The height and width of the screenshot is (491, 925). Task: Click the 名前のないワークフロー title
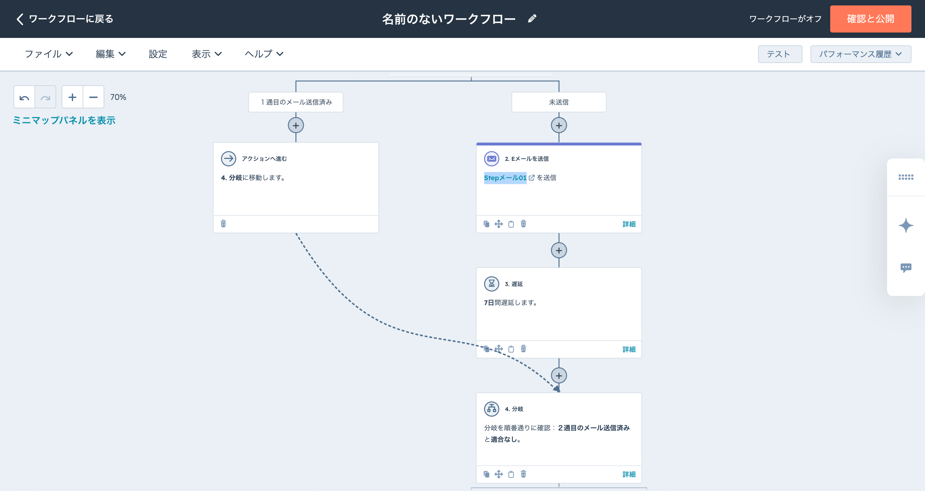point(449,19)
